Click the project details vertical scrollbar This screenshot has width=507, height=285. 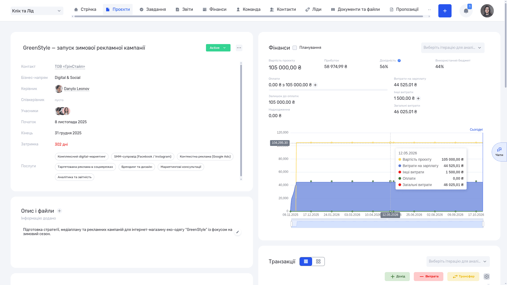[241, 120]
